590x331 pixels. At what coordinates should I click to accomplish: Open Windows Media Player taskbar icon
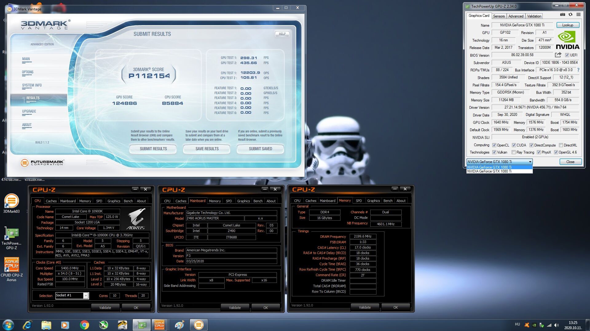(65, 325)
